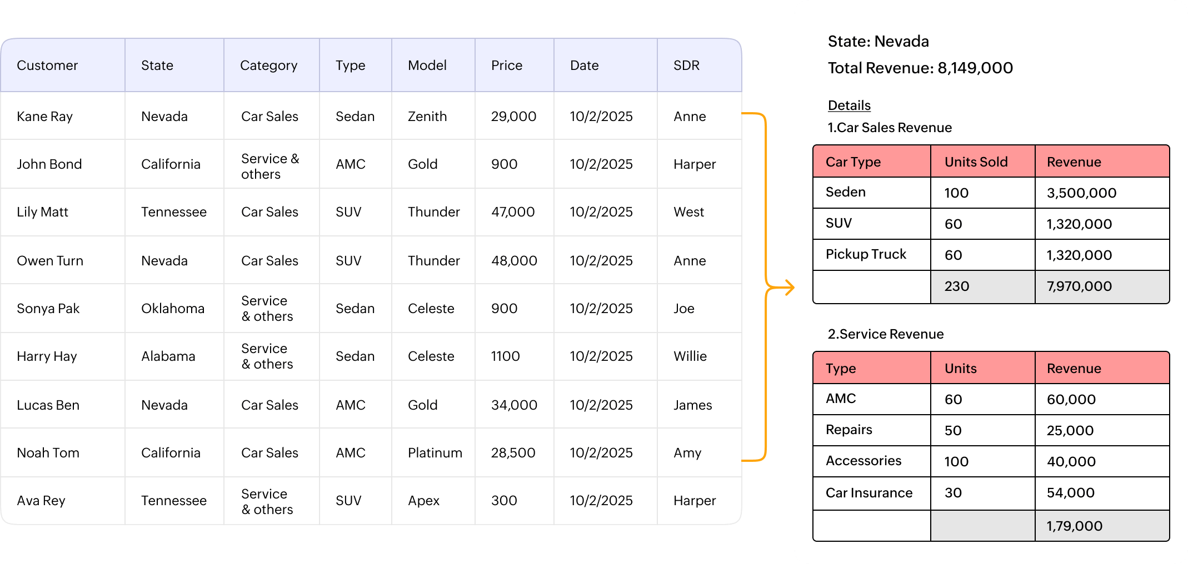Image resolution: width=1188 pixels, height=564 pixels.
Task: Select the Apex model cell
Action: 423,501
